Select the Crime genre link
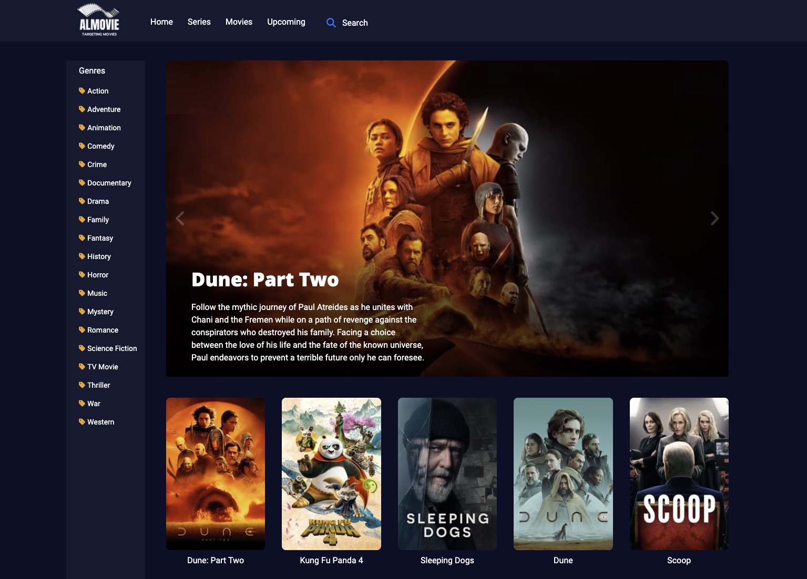The image size is (807, 579). [x=97, y=164]
